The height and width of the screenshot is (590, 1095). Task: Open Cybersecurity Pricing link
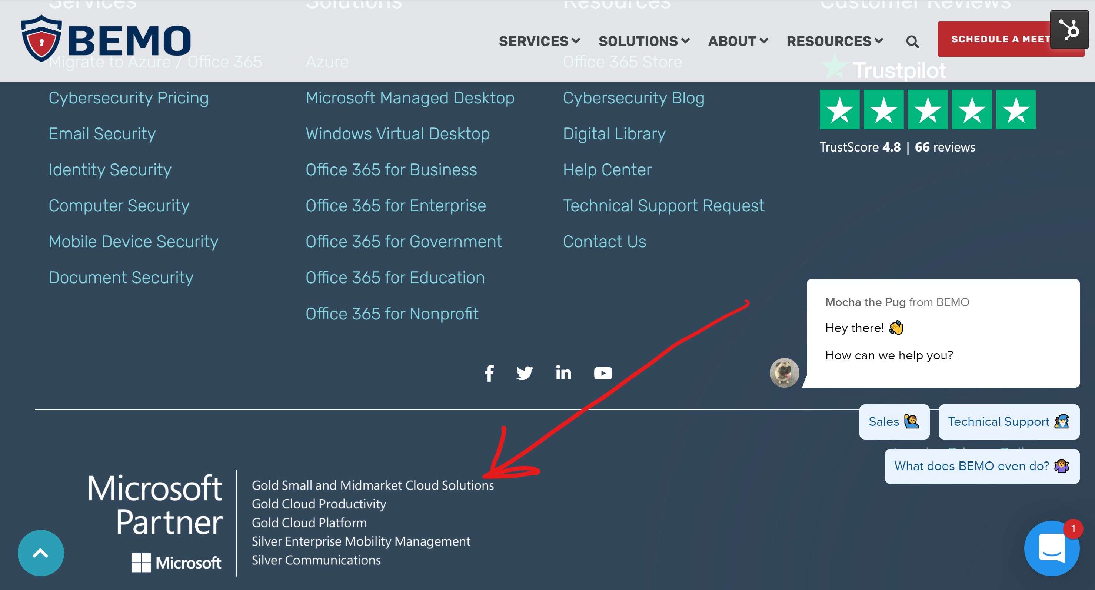pos(129,98)
